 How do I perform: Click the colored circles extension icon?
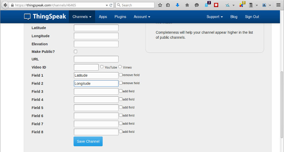pos(241,5)
